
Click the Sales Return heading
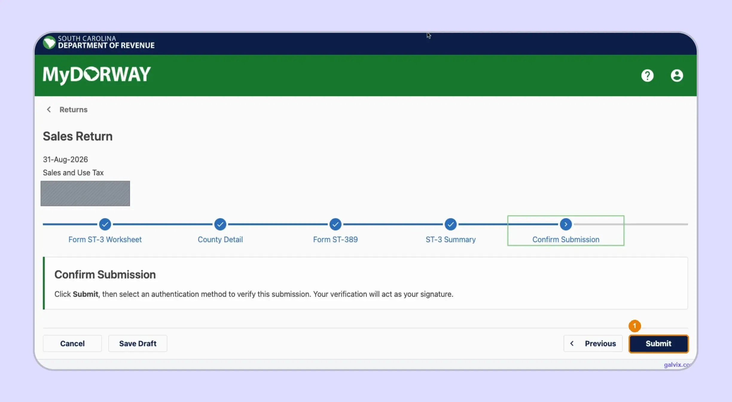tap(78, 136)
